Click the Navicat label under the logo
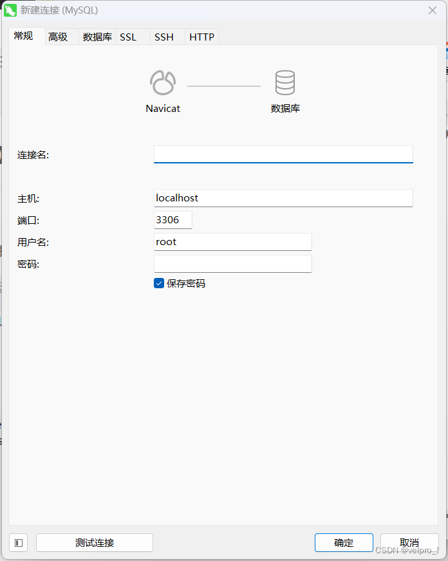Image resolution: width=448 pixels, height=561 pixels. pos(163,109)
